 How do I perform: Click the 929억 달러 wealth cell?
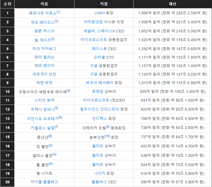coord(173,92)
